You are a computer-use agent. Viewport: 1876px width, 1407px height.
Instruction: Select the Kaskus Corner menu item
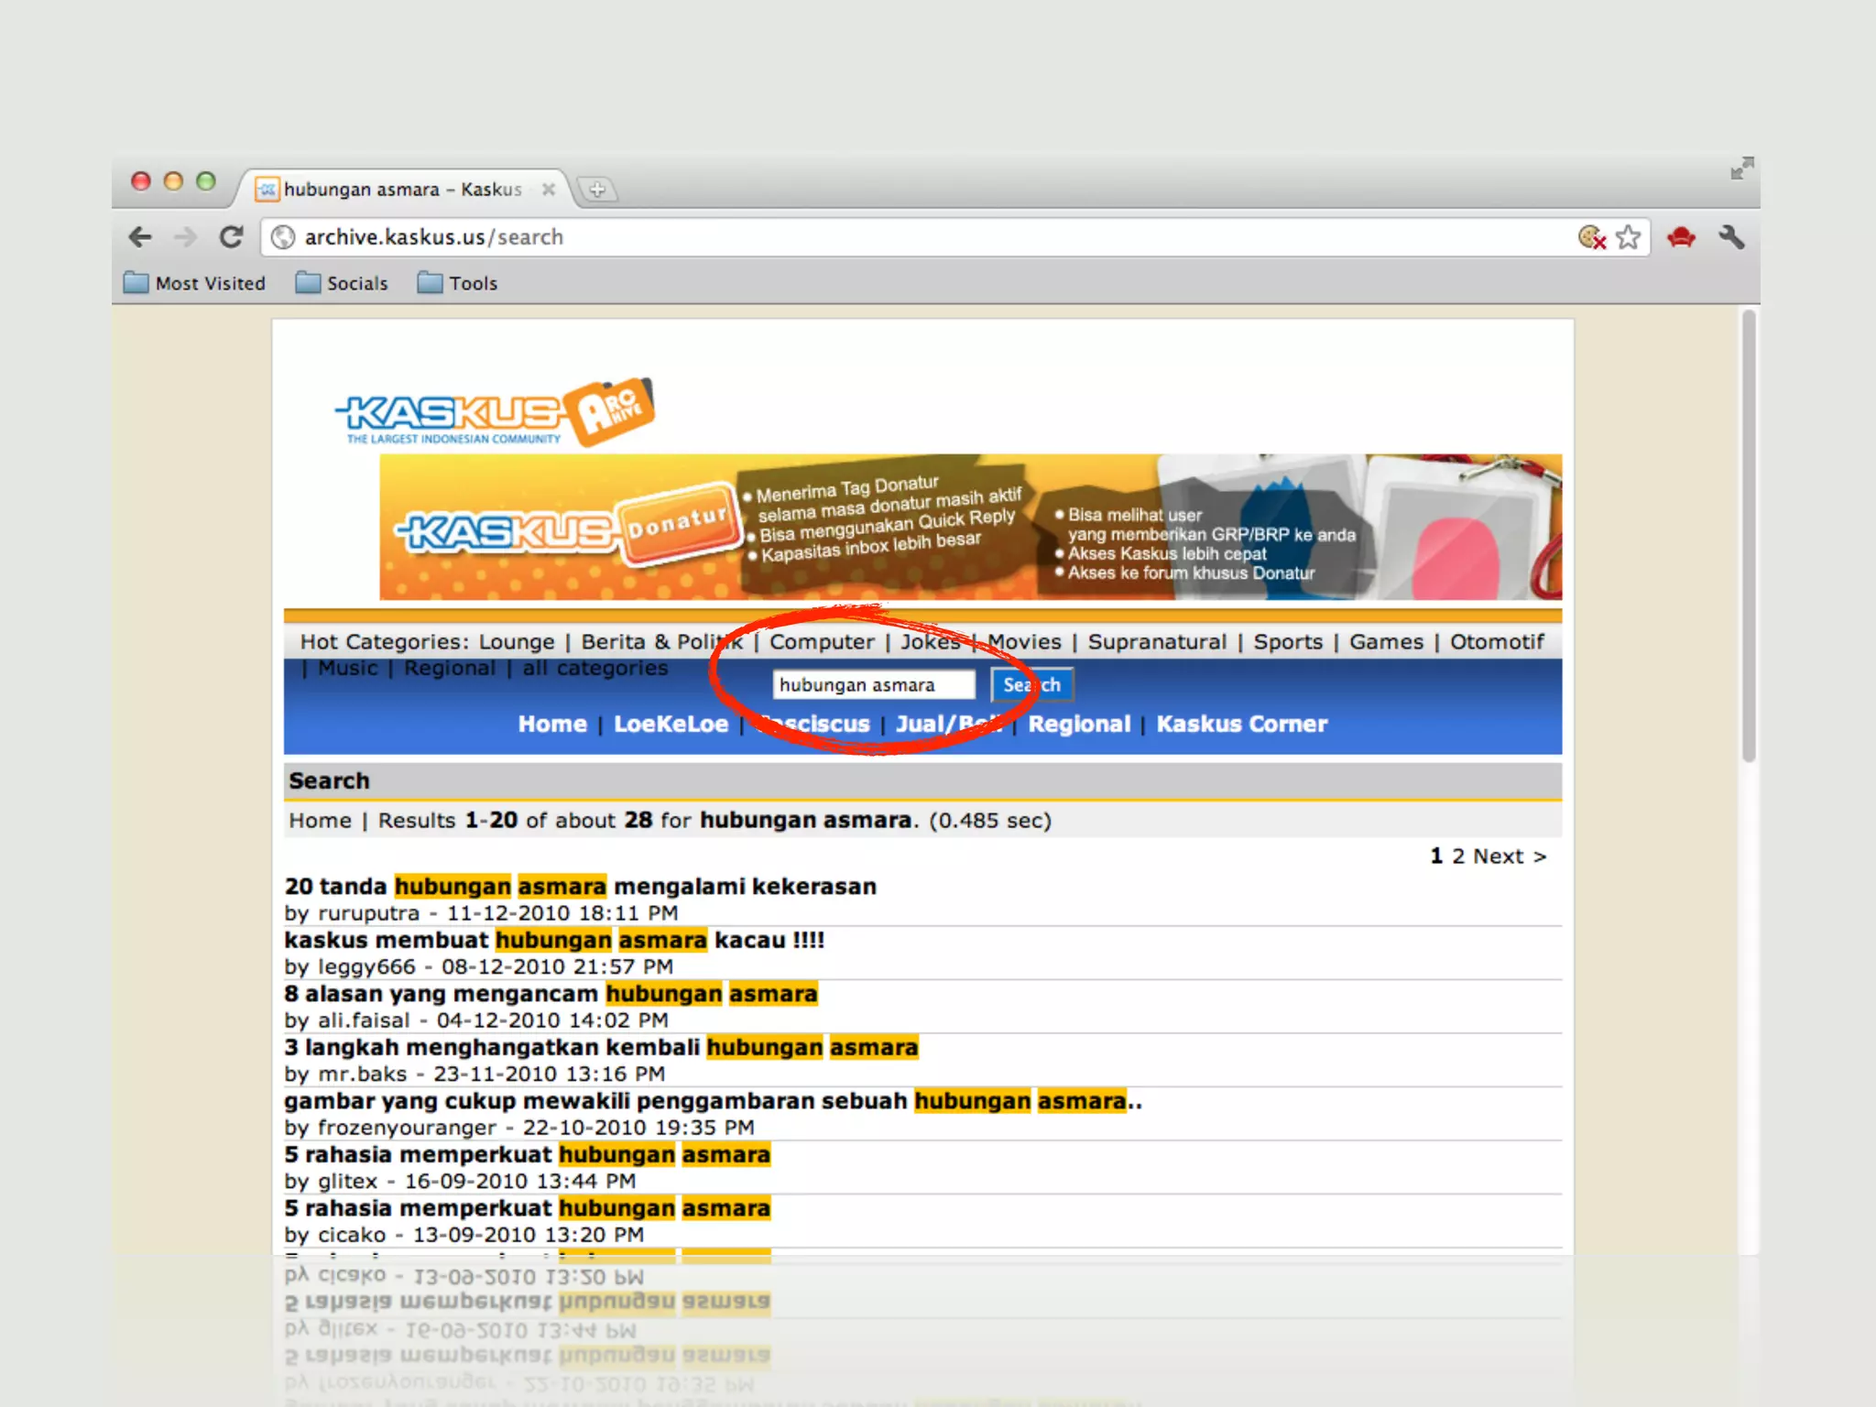[1241, 724]
